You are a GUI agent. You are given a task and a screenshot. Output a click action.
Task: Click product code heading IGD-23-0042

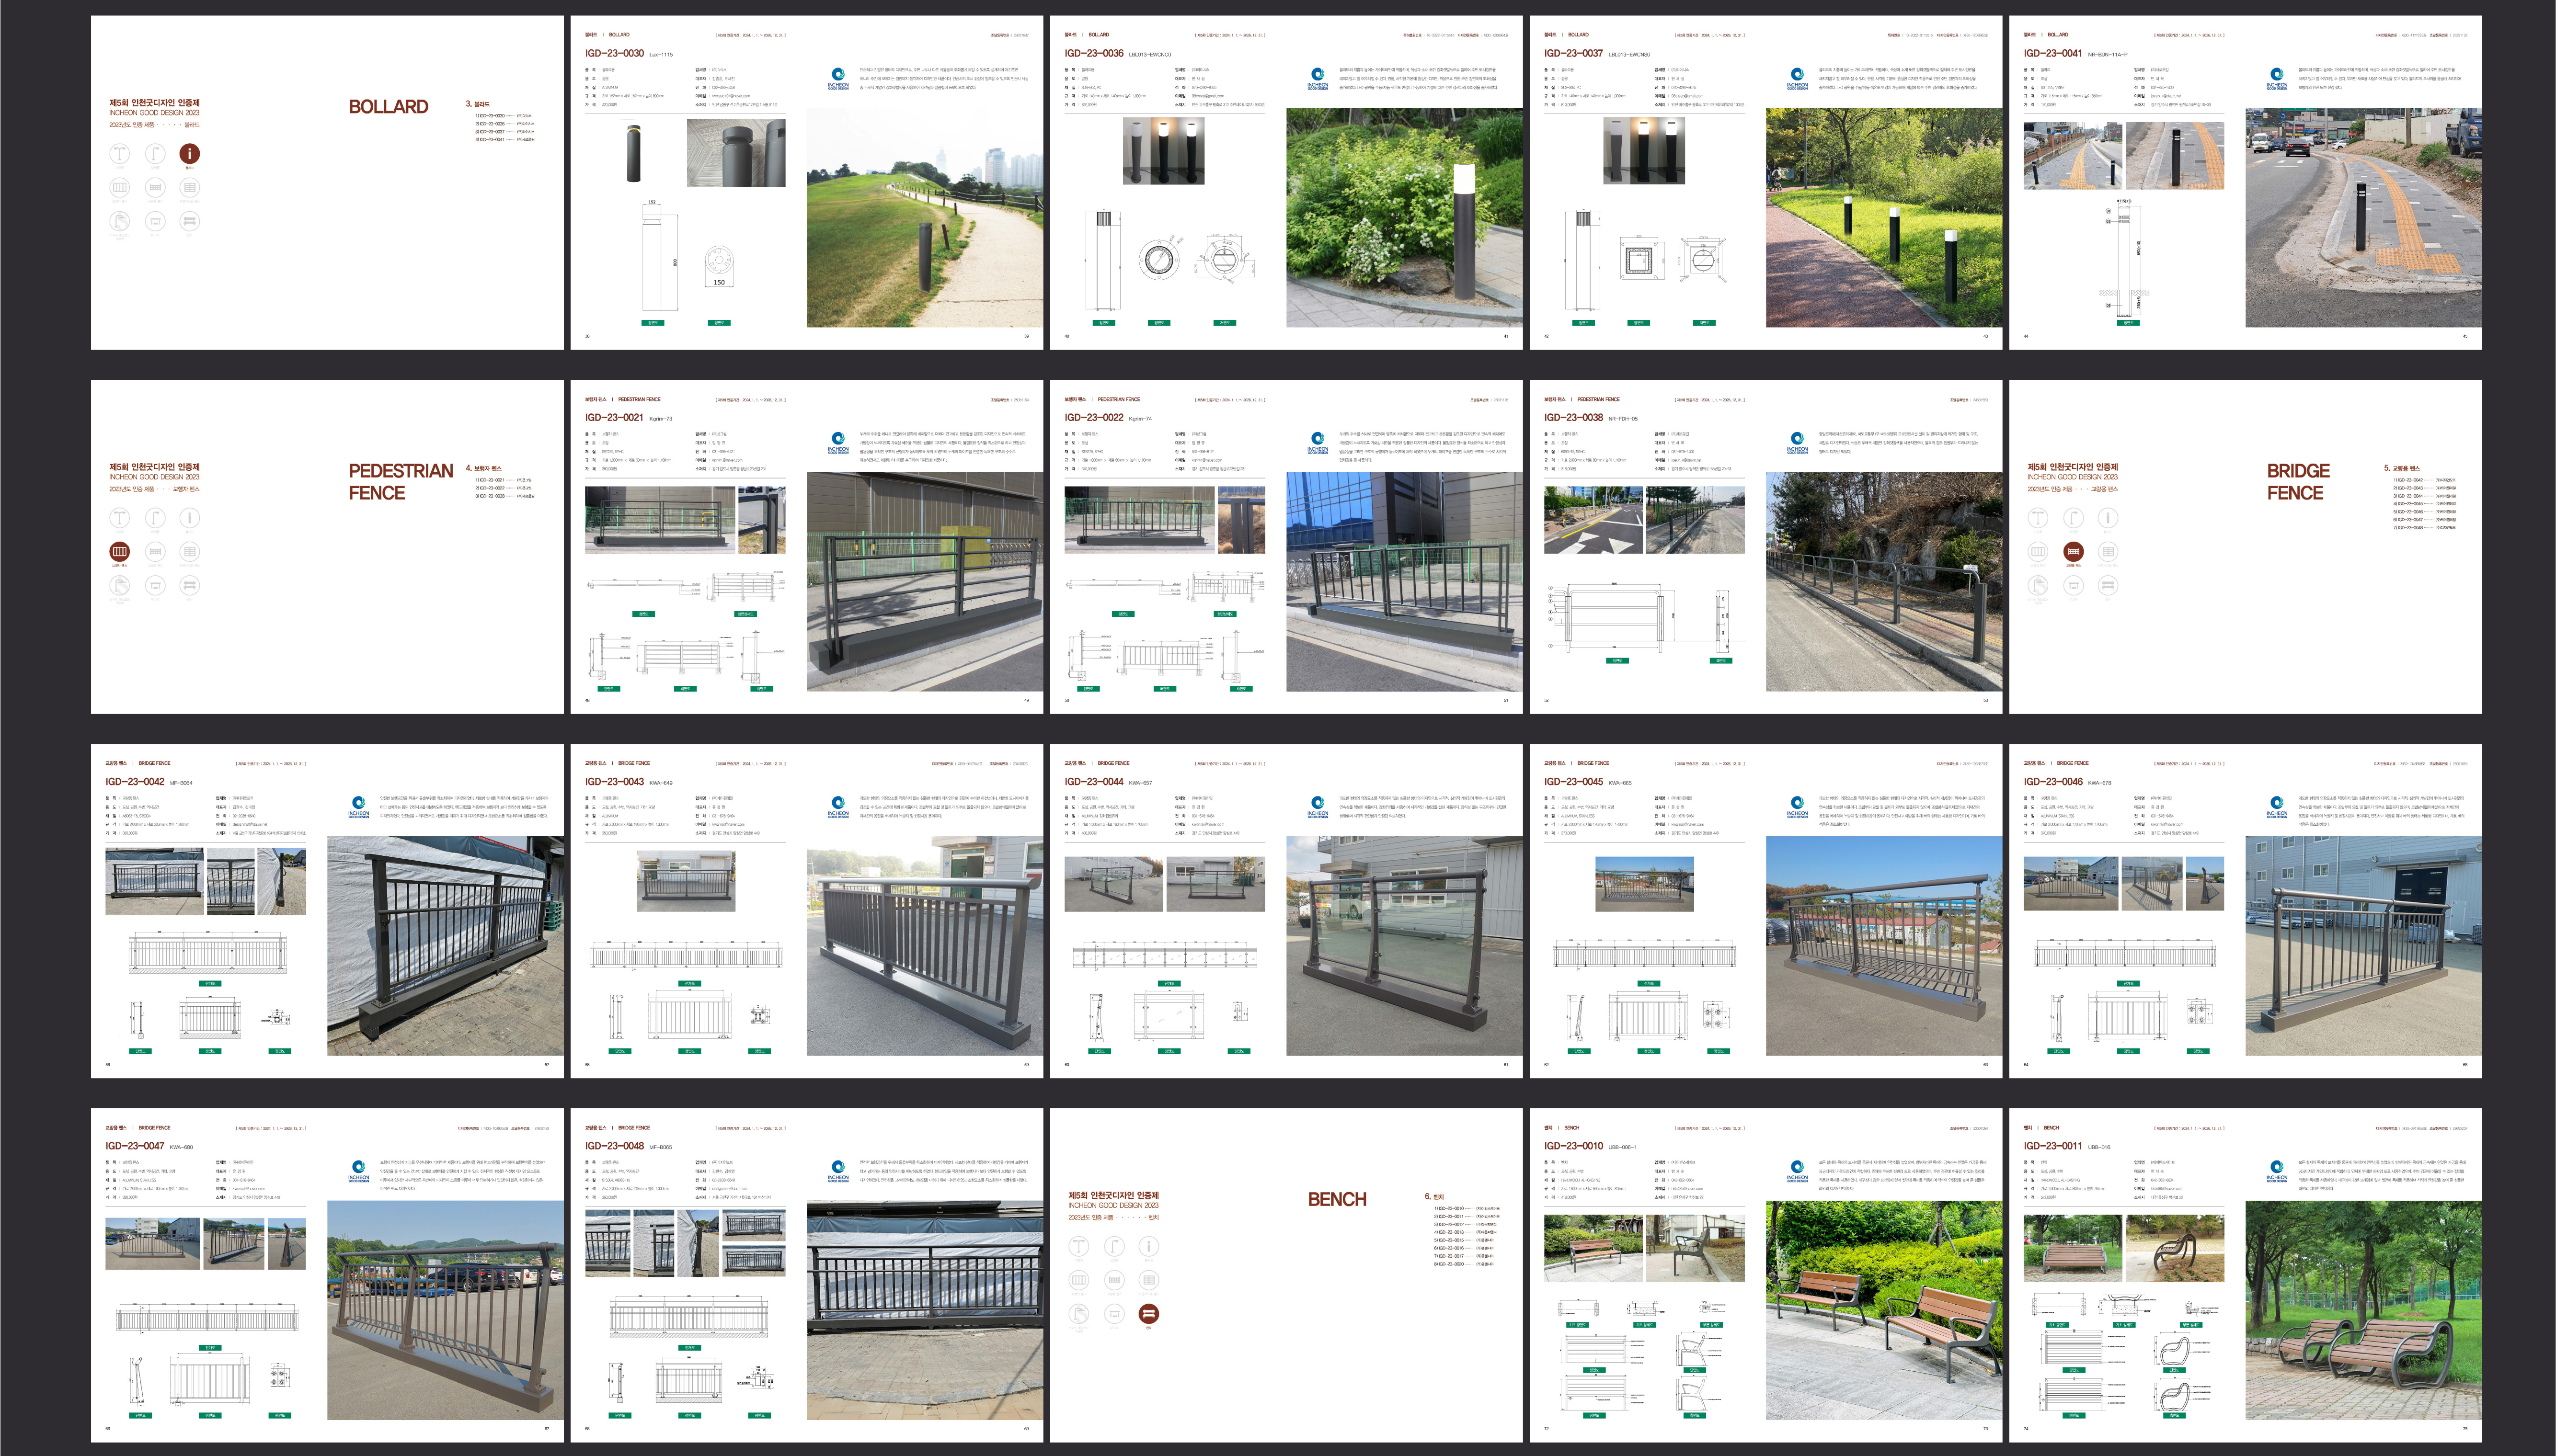[135, 781]
